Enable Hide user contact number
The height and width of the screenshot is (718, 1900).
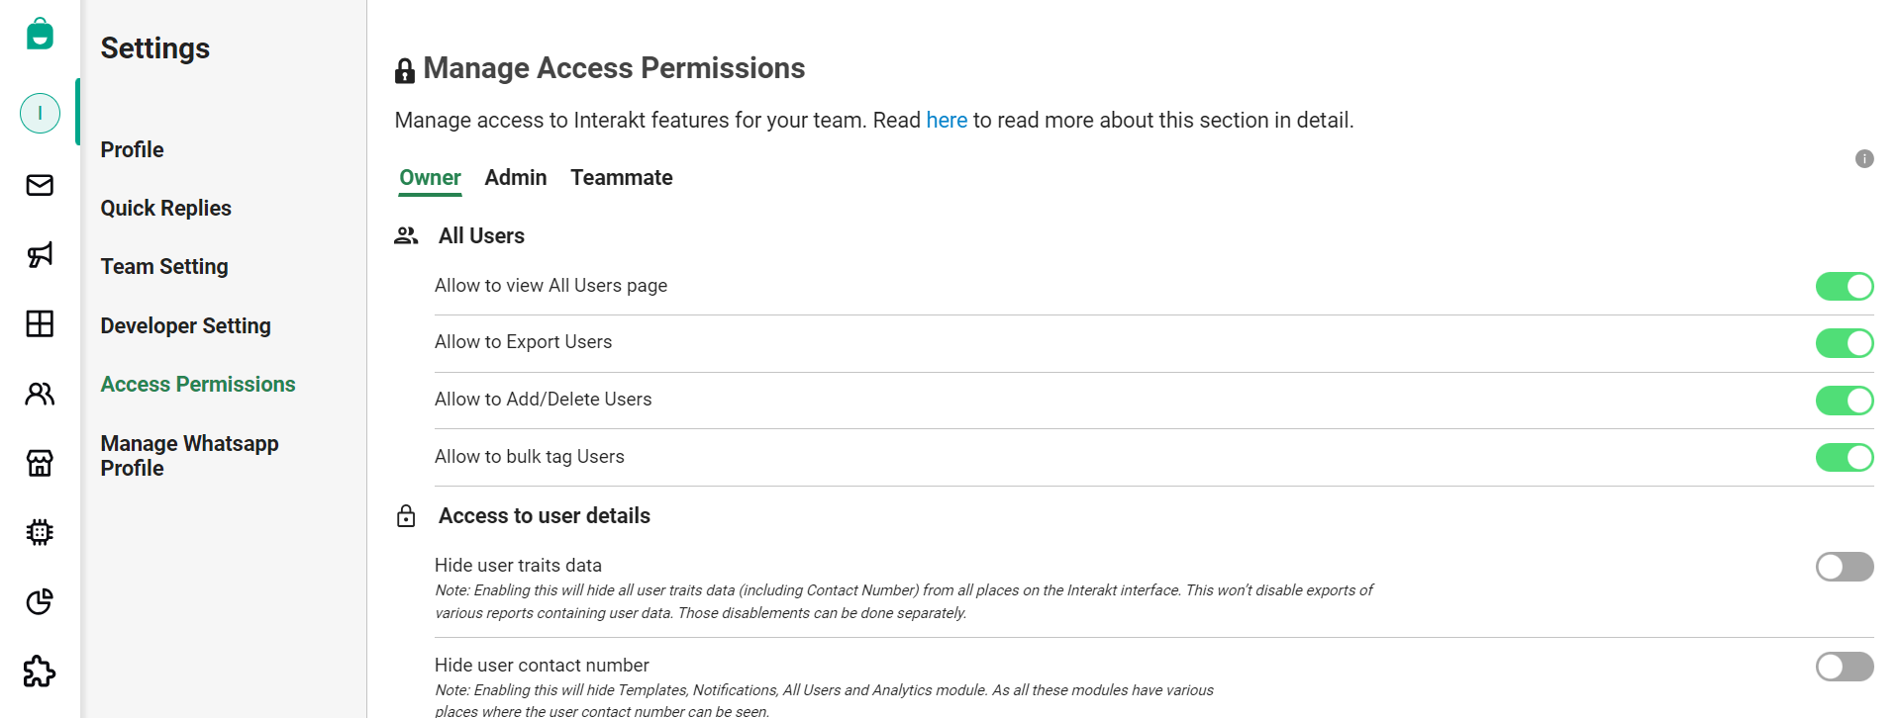click(x=1844, y=667)
